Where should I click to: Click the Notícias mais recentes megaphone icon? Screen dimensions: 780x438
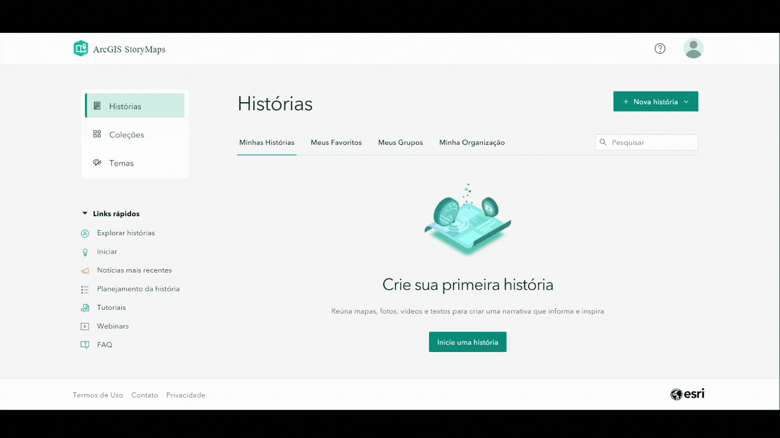tap(85, 271)
